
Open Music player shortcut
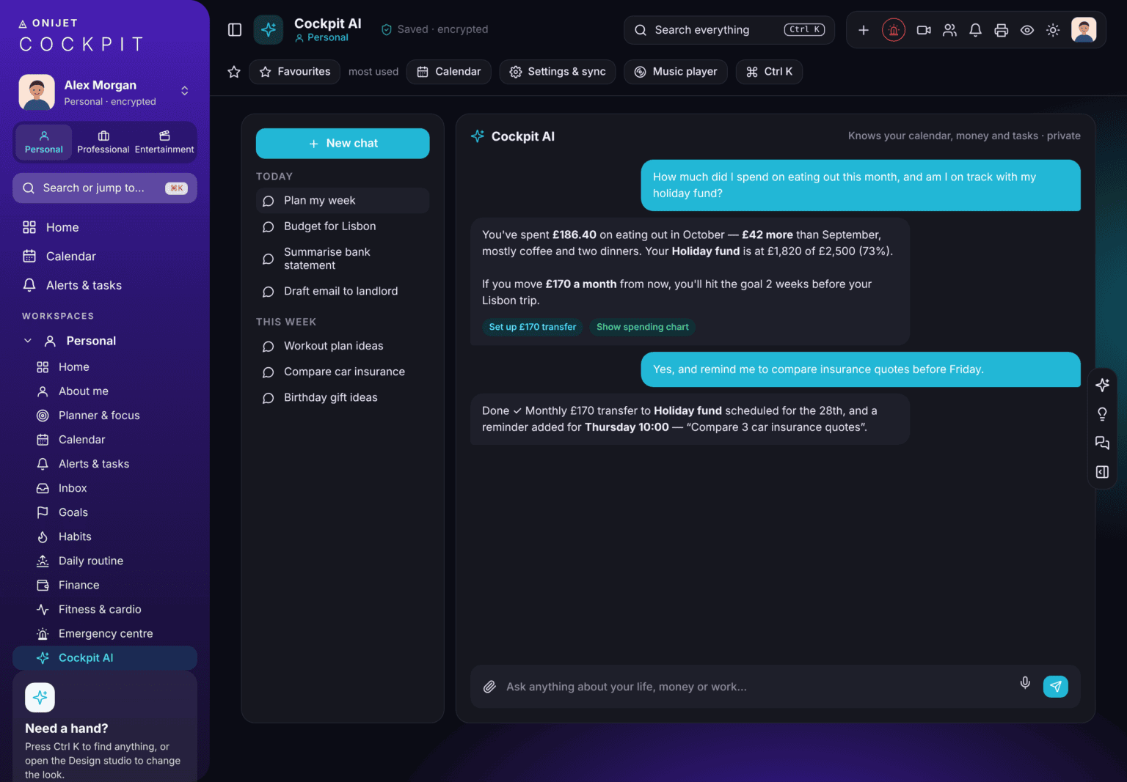pos(676,72)
